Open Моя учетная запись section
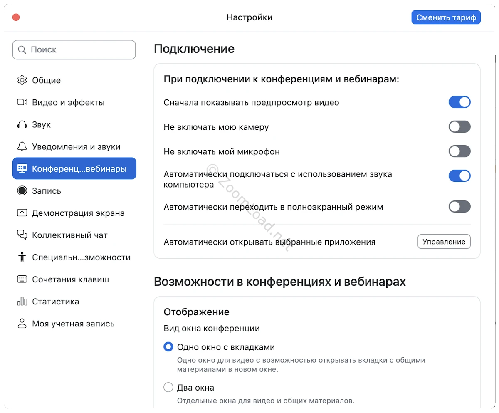 (x=73, y=324)
